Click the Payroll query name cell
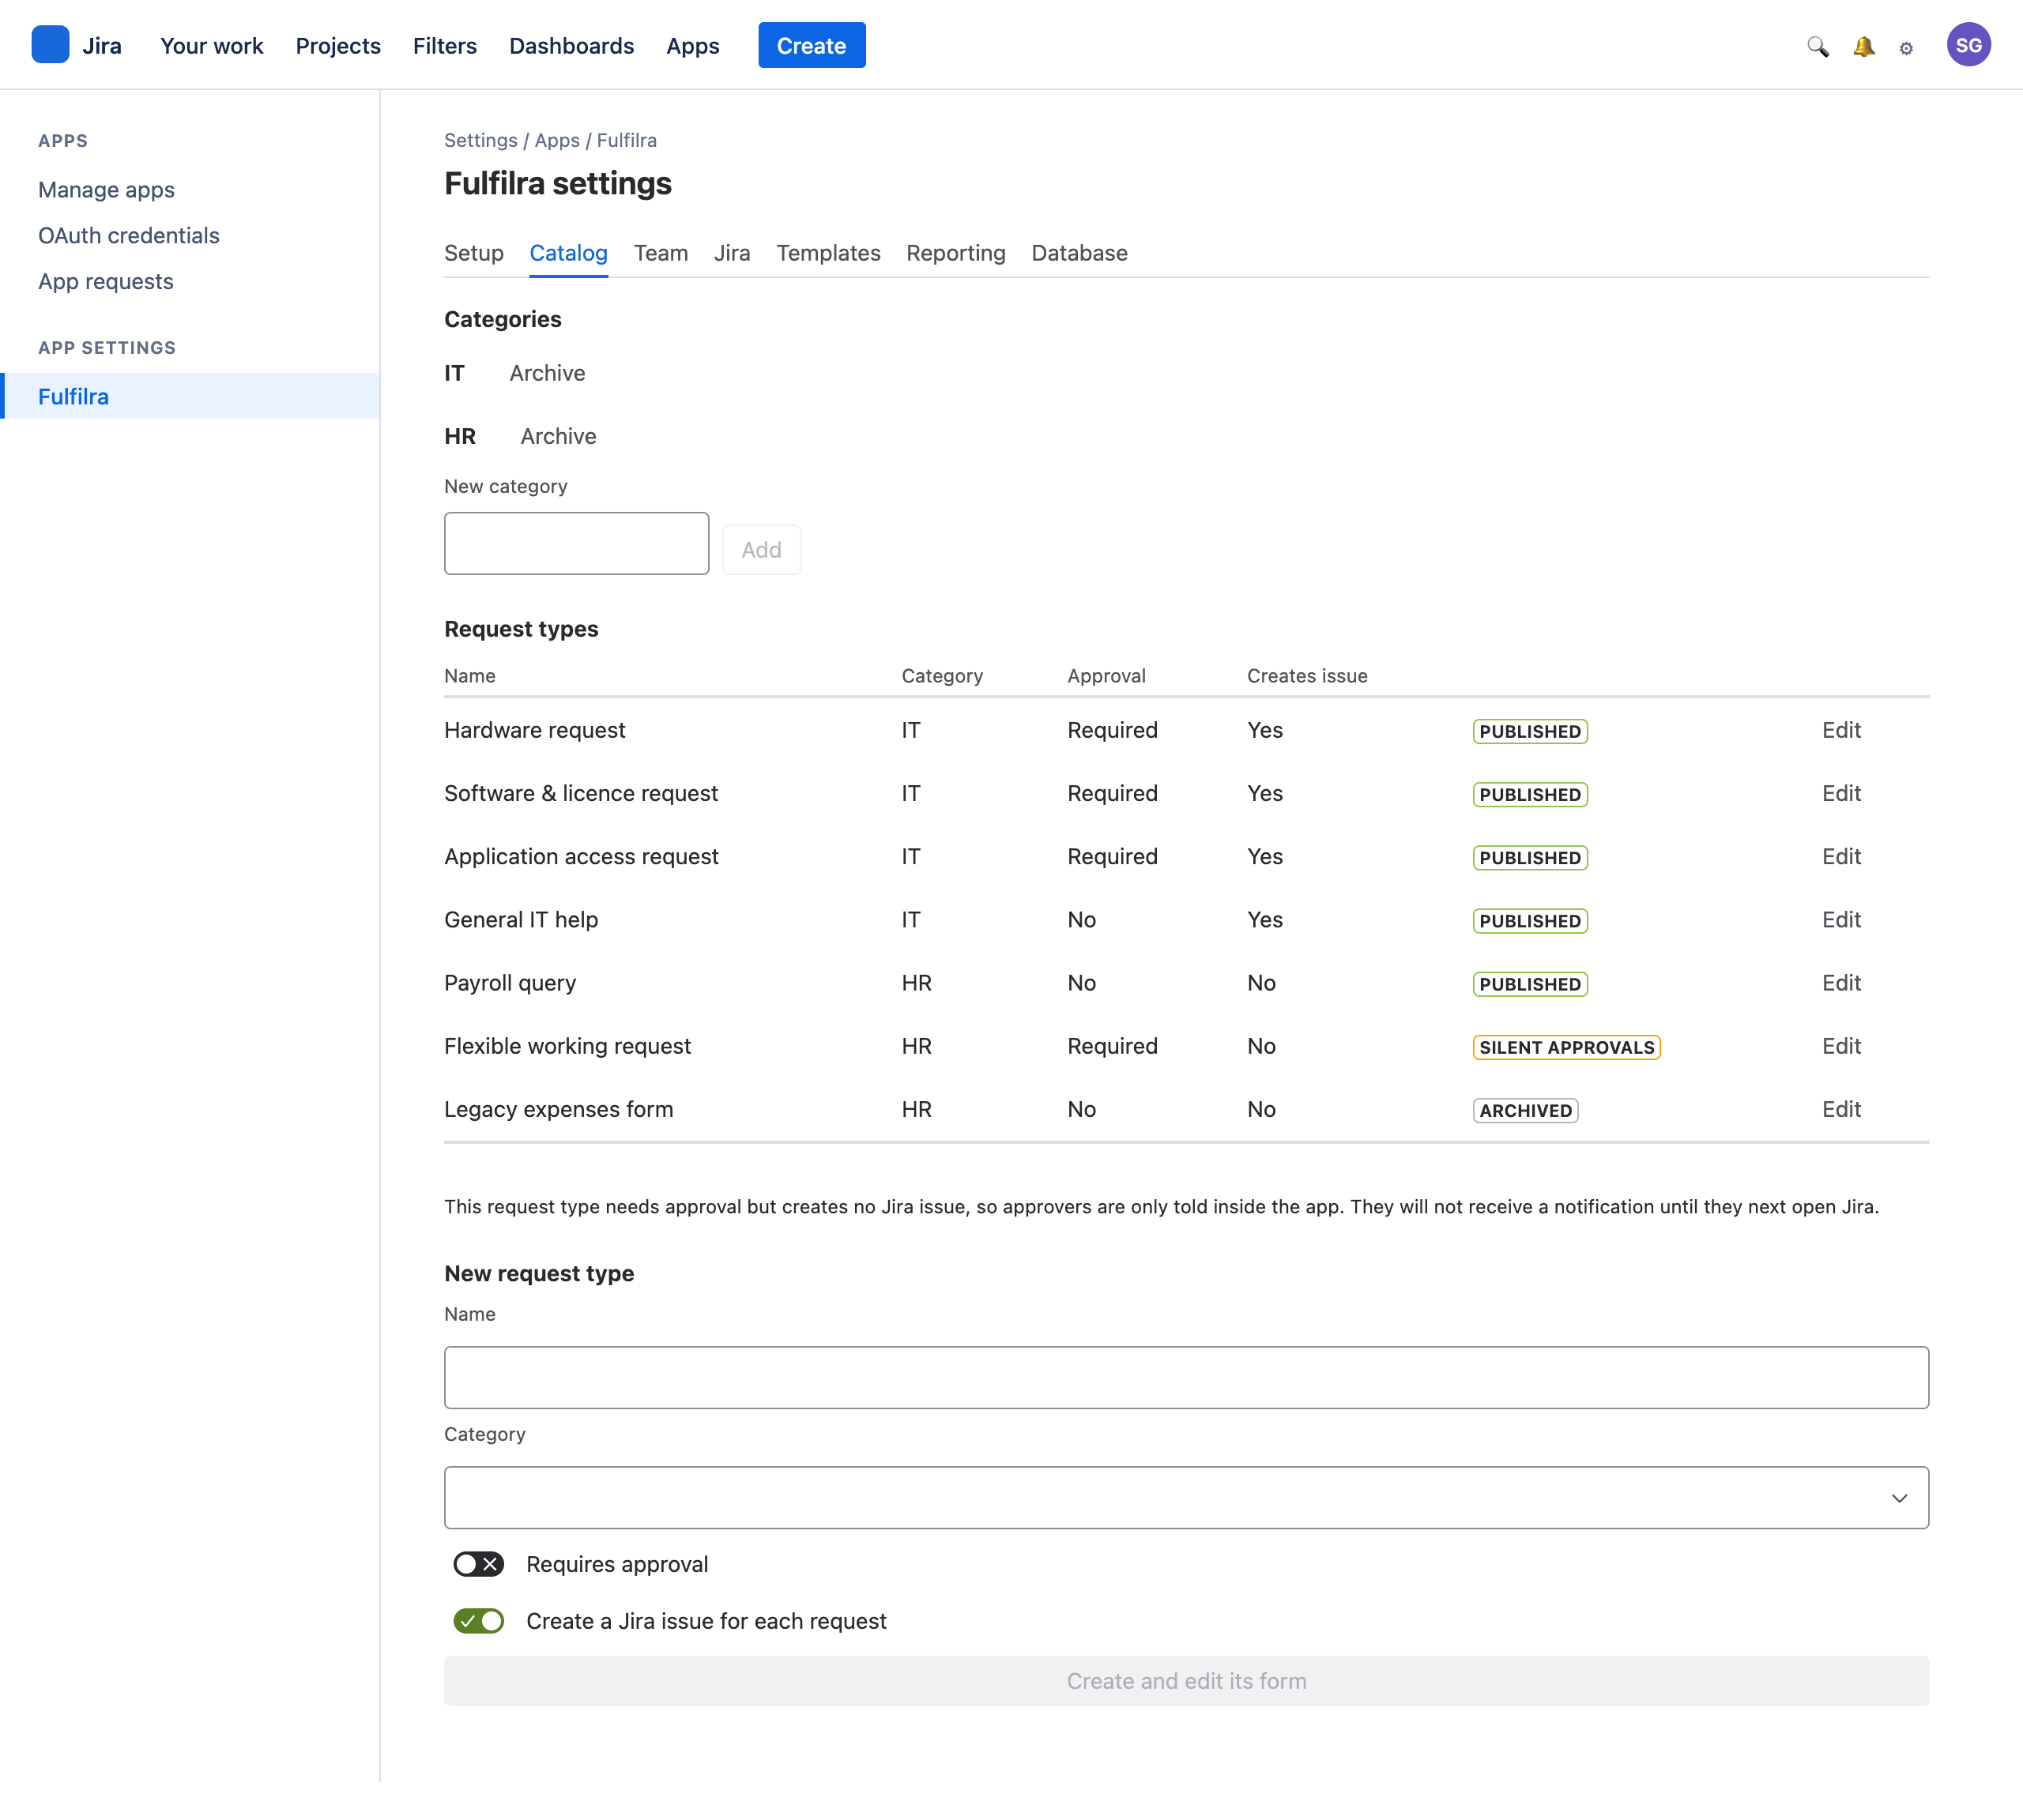 pyautogui.click(x=510, y=983)
